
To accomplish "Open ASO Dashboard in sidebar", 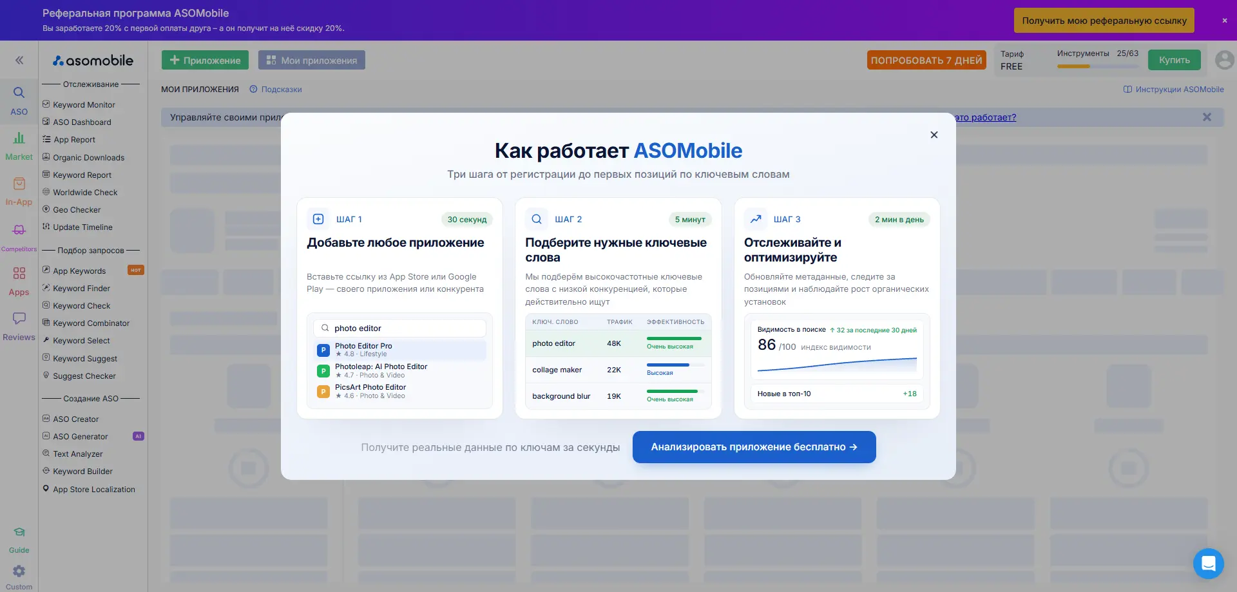I will click(x=82, y=122).
